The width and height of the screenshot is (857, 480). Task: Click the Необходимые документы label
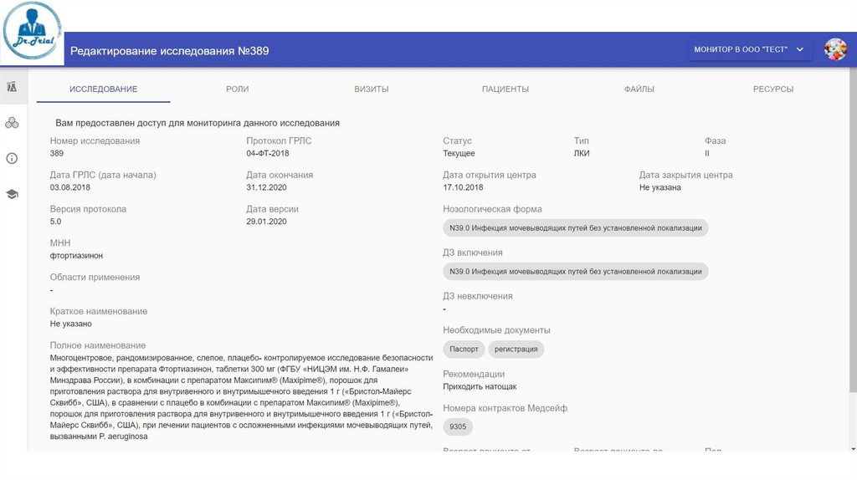tap(496, 330)
